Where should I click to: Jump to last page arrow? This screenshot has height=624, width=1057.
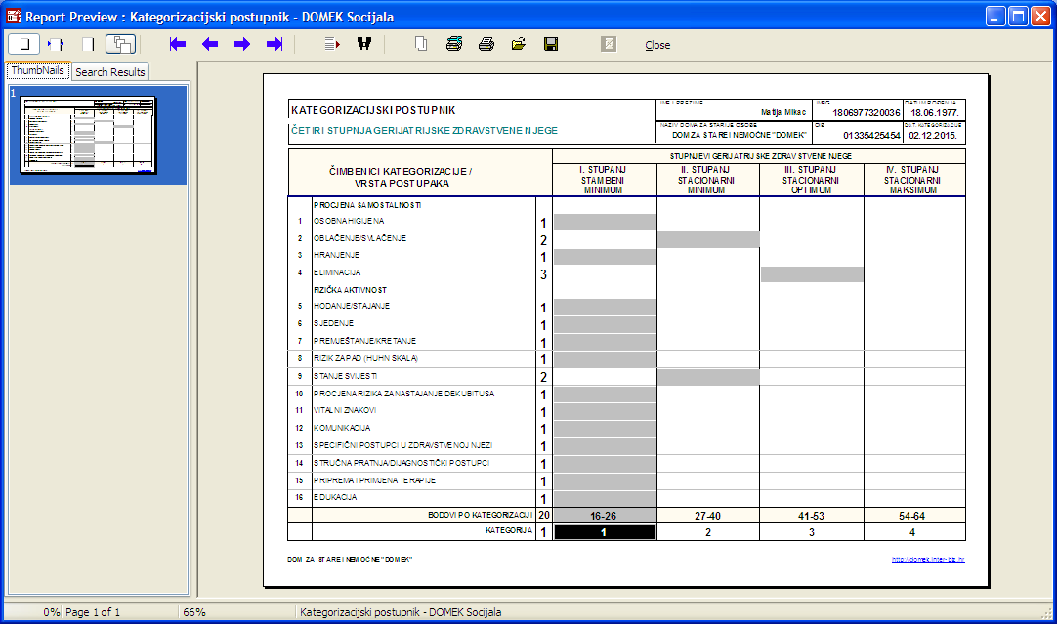click(275, 44)
